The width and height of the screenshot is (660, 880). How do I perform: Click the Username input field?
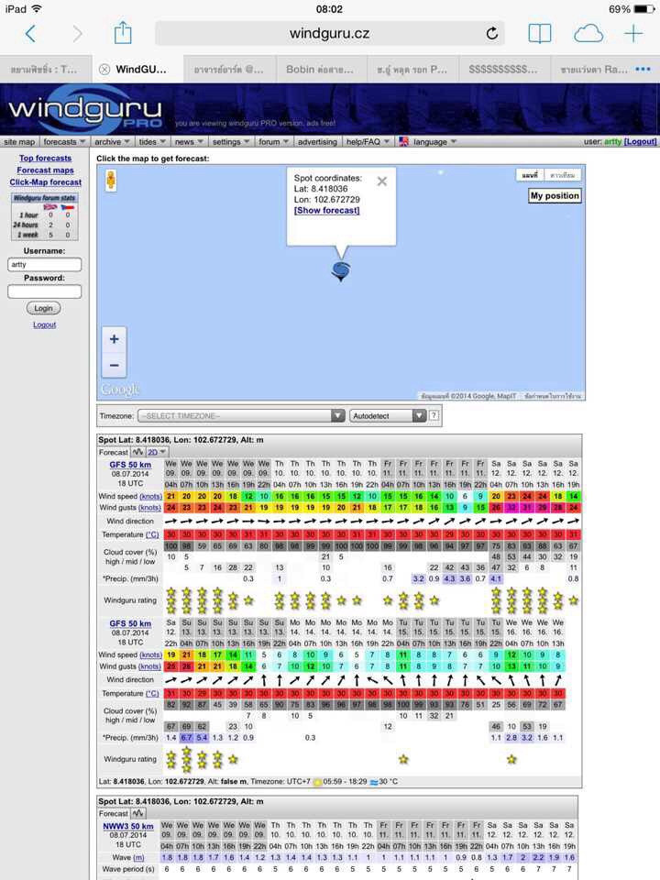44,264
